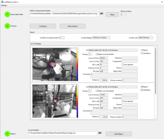Click Start Report button

click(x=119, y=134)
